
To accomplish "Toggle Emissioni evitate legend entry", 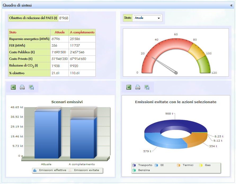I will pyautogui.click(x=84, y=170).
